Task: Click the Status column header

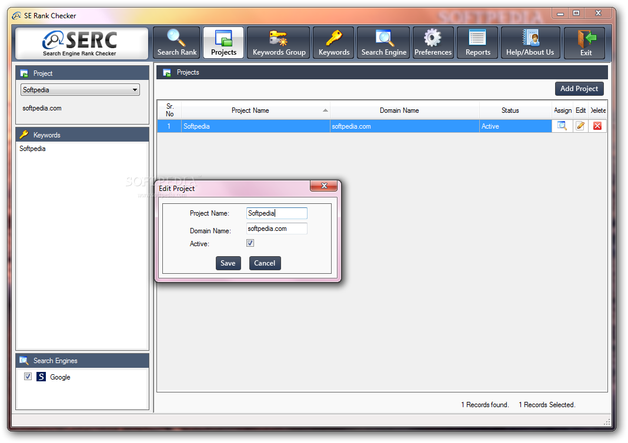Action: pyautogui.click(x=515, y=110)
